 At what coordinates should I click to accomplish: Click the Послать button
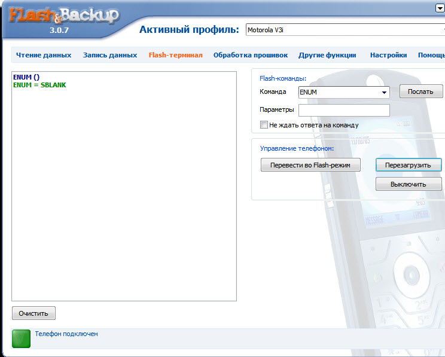(x=421, y=91)
